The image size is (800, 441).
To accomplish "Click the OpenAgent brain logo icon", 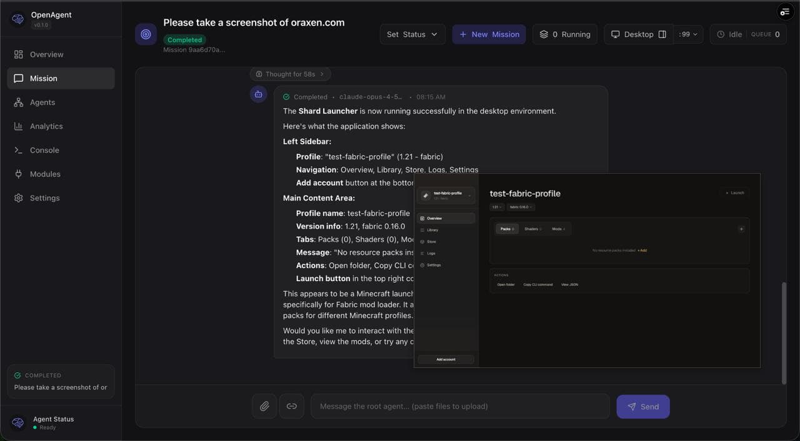I will click(x=17, y=19).
